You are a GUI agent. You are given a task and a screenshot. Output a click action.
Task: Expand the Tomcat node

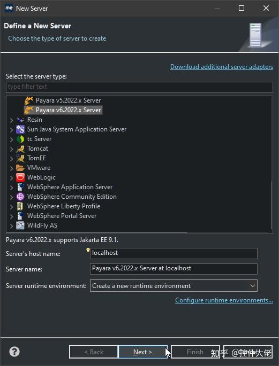tap(11, 149)
